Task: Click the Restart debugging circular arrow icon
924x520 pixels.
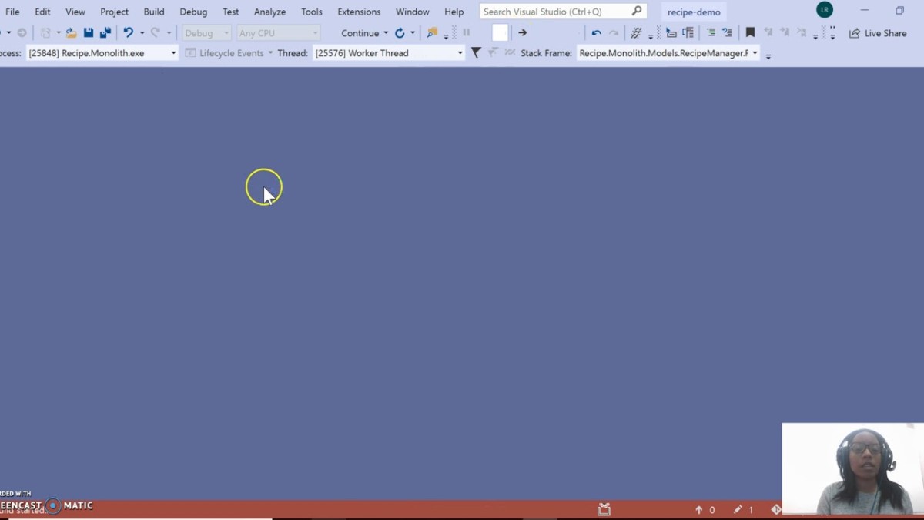Action: (400, 33)
